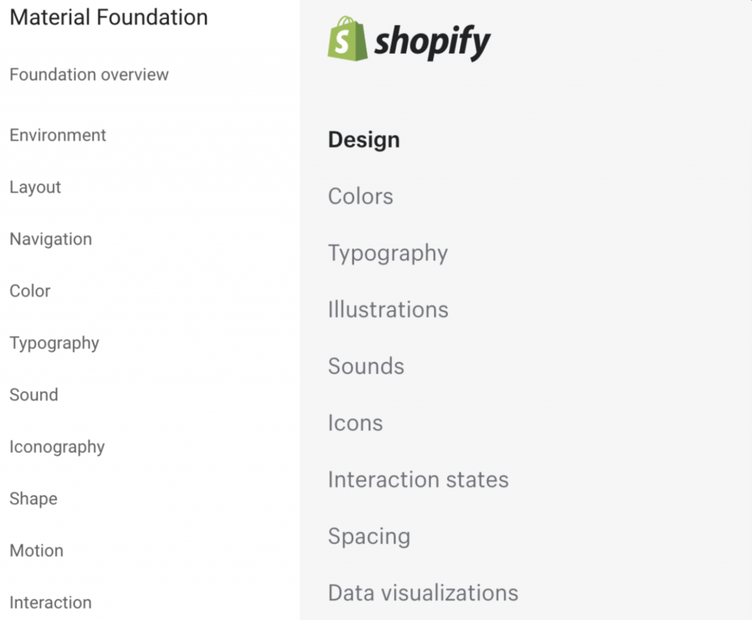Go to Layout section
The width and height of the screenshot is (752, 620).
point(35,188)
